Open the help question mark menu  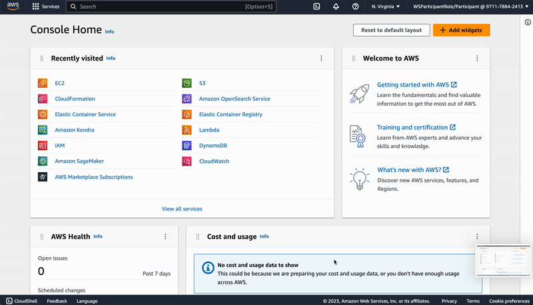[355, 7]
